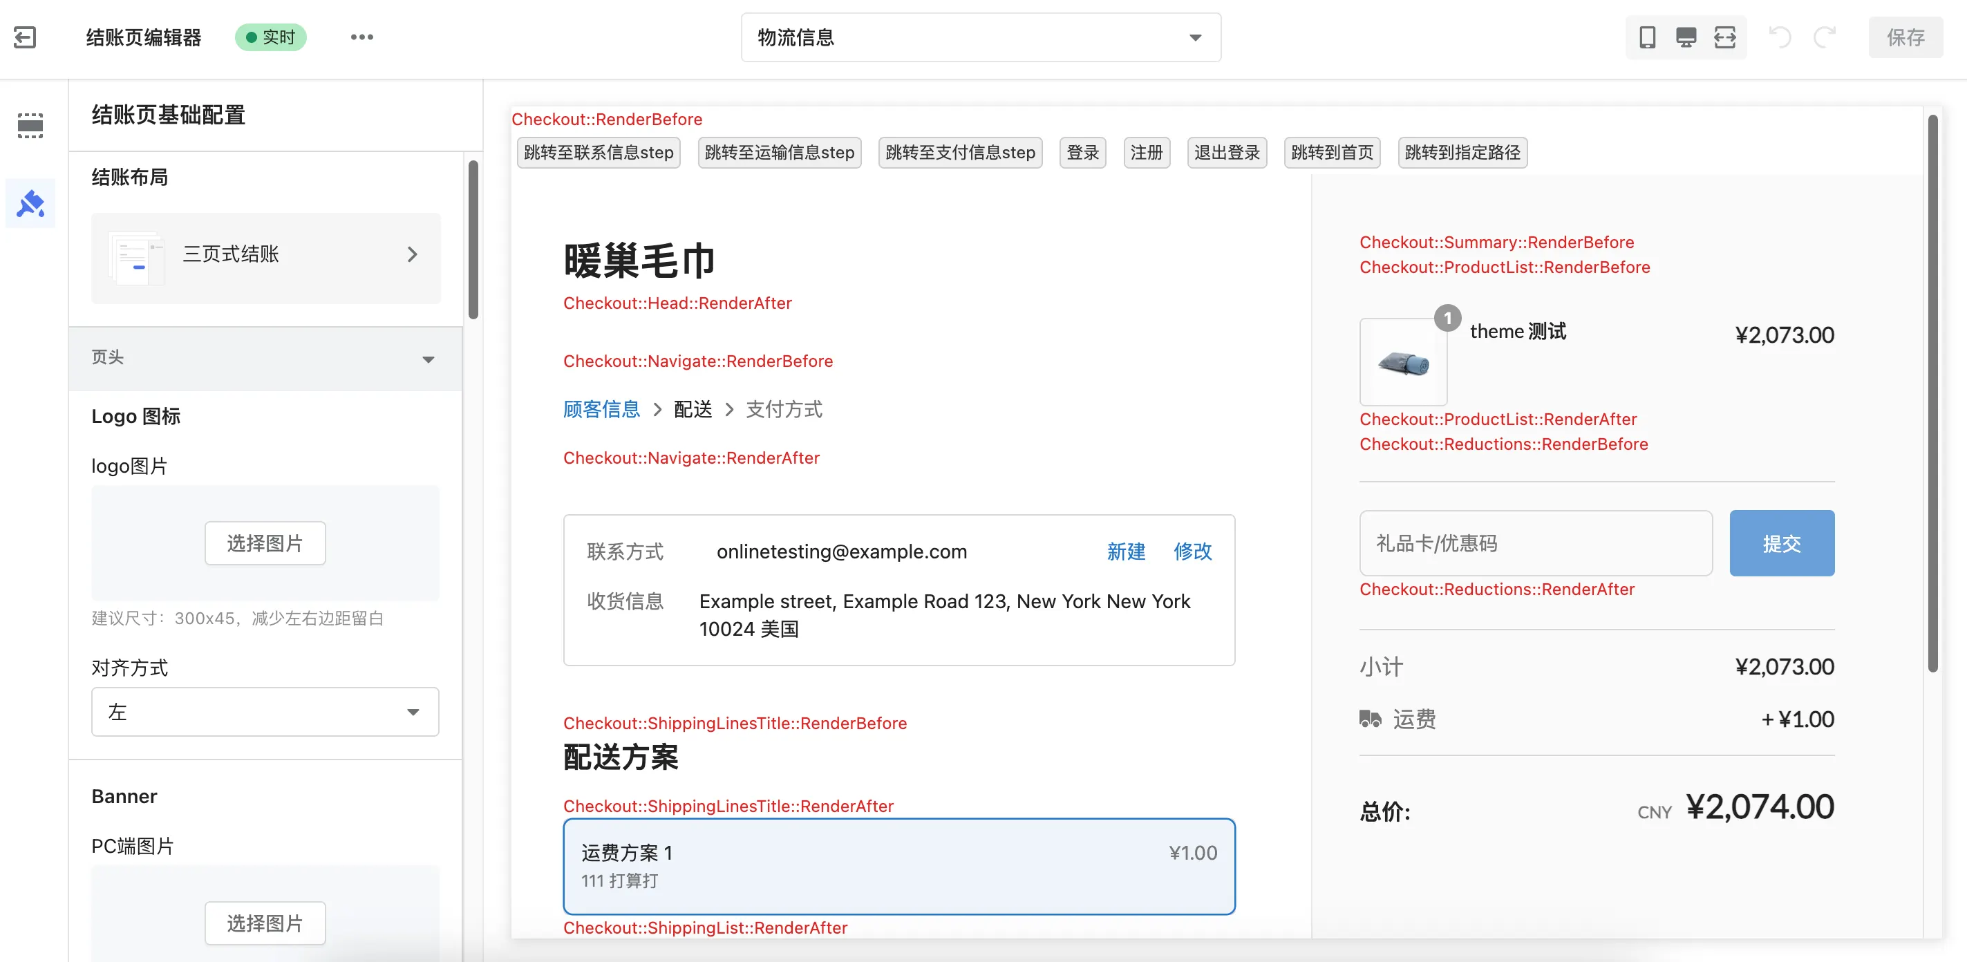Click the email onlinetesting@example.com
The height and width of the screenshot is (962, 1967).
[842, 551]
